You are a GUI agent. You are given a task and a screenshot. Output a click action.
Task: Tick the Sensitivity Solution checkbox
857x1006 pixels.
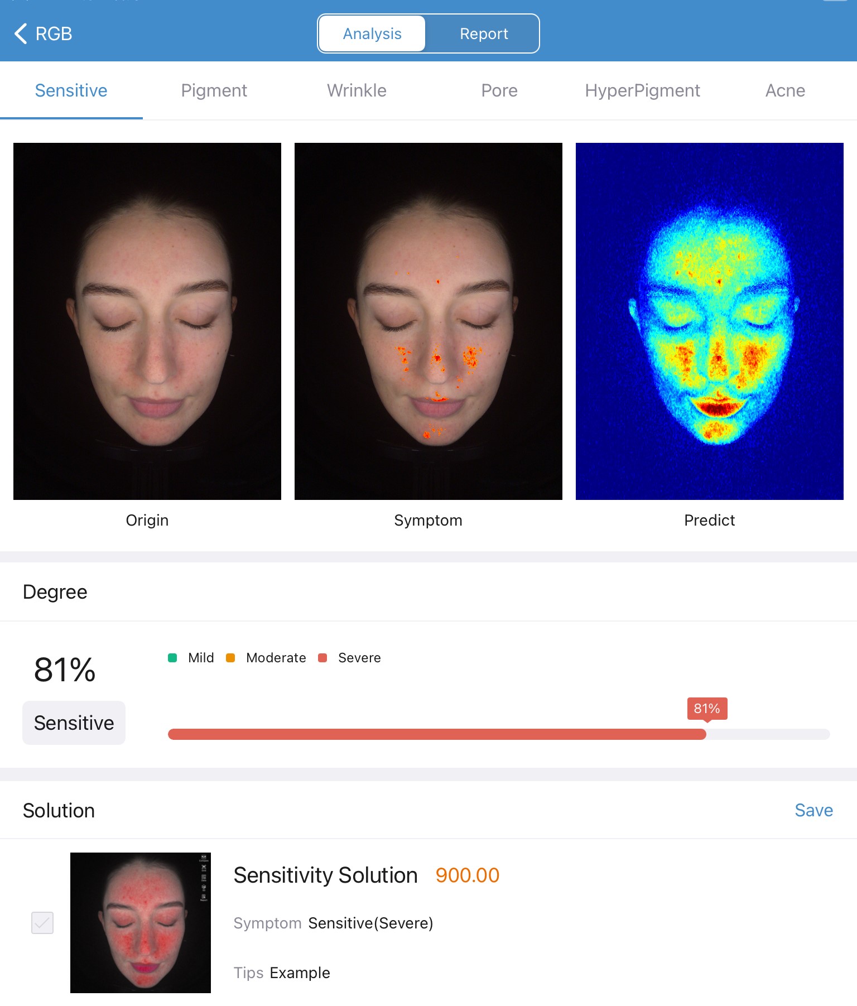pos(42,923)
